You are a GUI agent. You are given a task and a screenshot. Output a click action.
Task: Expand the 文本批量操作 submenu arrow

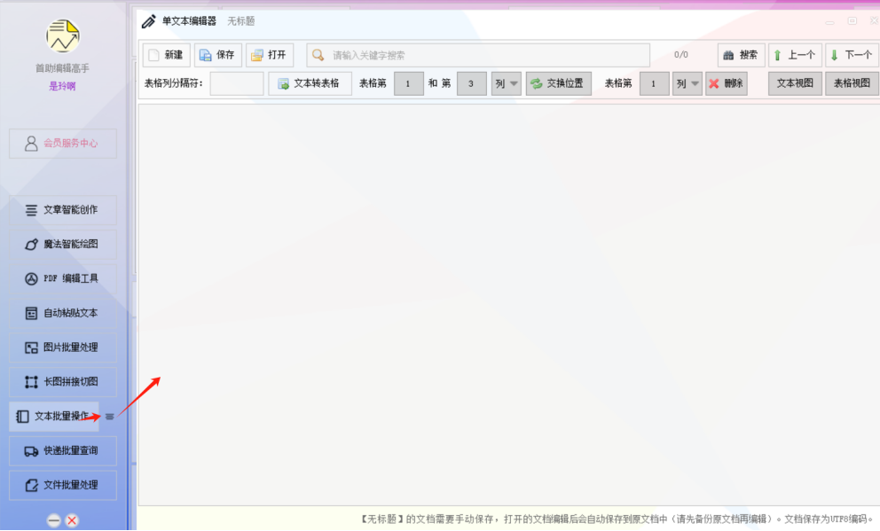click(108, 417)
